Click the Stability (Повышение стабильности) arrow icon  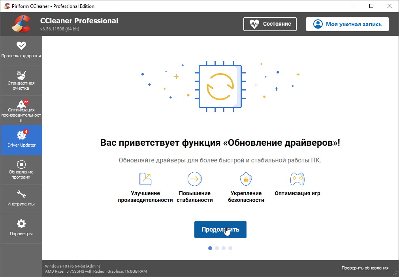(x=195, y=179)
